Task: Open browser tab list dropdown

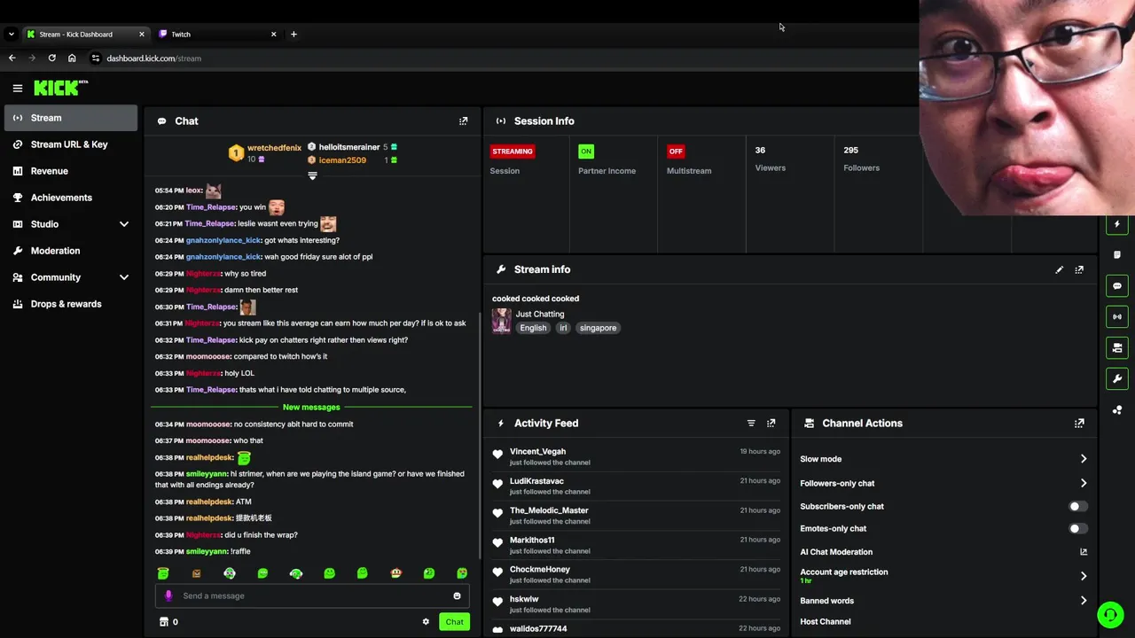Action: coord(11,35)
